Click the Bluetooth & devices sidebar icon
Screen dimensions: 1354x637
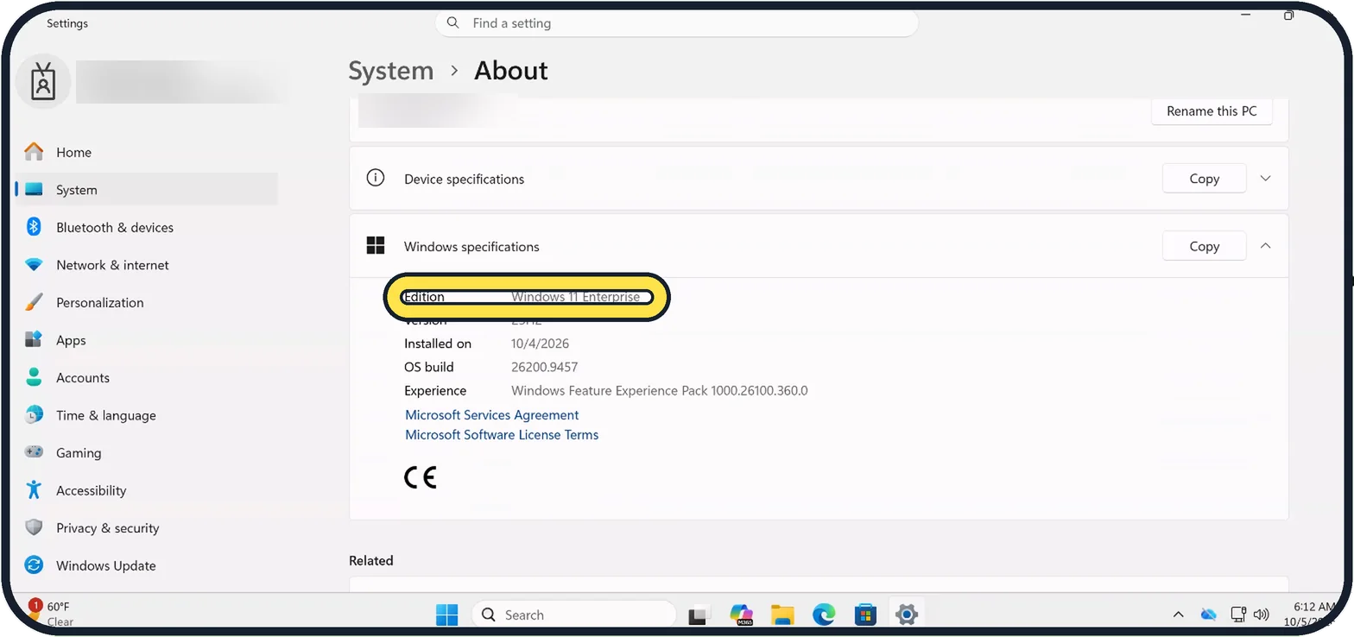34,227
